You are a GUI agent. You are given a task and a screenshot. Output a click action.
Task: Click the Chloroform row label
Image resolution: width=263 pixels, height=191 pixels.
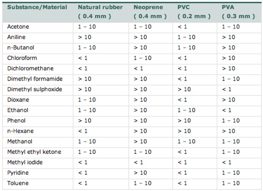[x=22, y=58]
